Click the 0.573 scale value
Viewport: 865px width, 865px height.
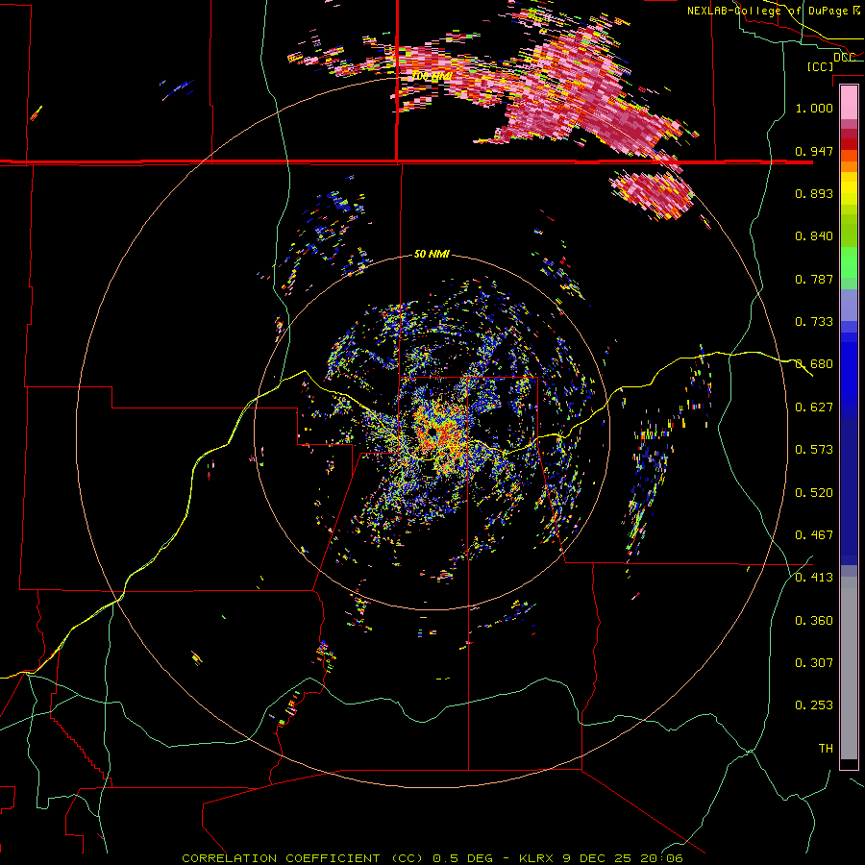pos(814,450)
